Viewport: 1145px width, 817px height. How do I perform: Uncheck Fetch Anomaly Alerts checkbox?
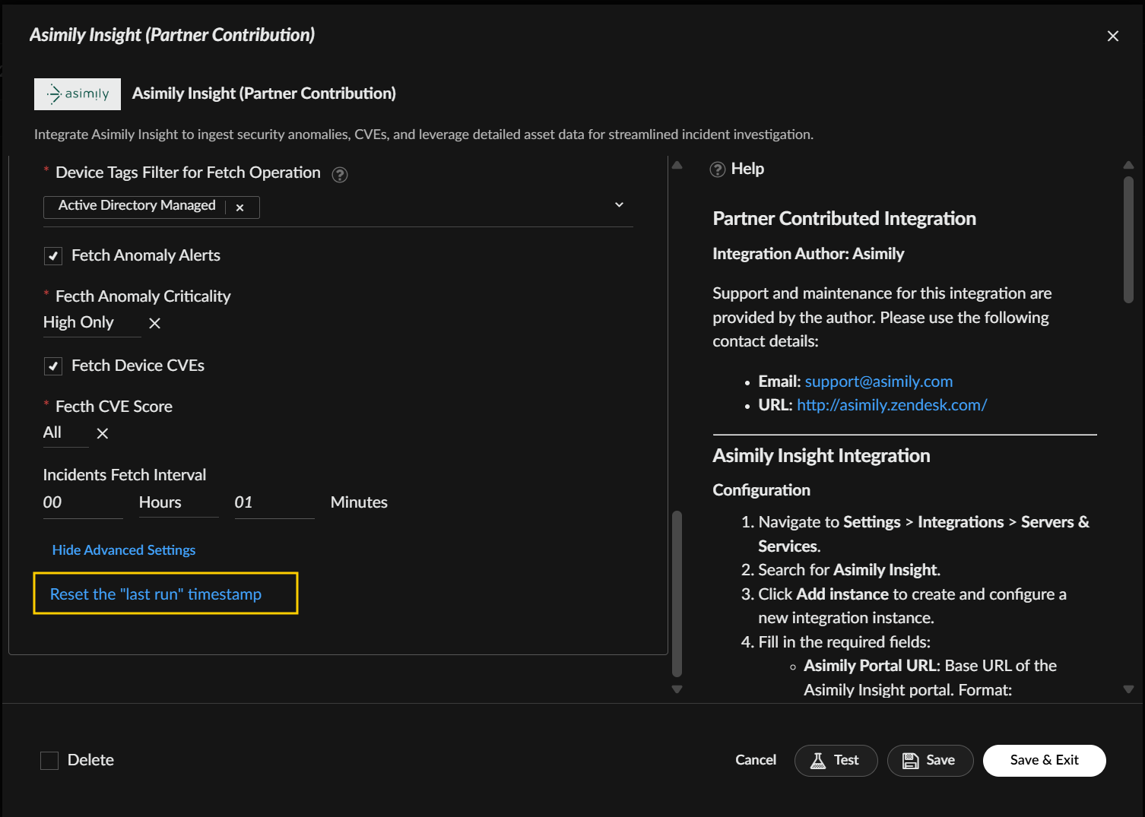pyautogui.click(x=52, y=256)
